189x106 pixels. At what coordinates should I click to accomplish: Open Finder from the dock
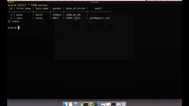pyautogui.click(x=65, y=104)
